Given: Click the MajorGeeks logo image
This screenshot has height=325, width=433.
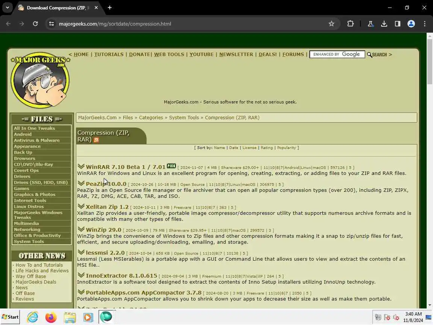Looking at the screenshot, I should pos(40,80).
